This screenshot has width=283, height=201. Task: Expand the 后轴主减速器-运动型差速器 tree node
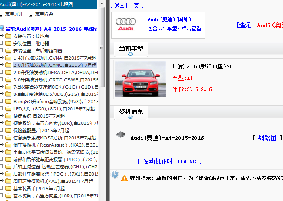(1, 166)
